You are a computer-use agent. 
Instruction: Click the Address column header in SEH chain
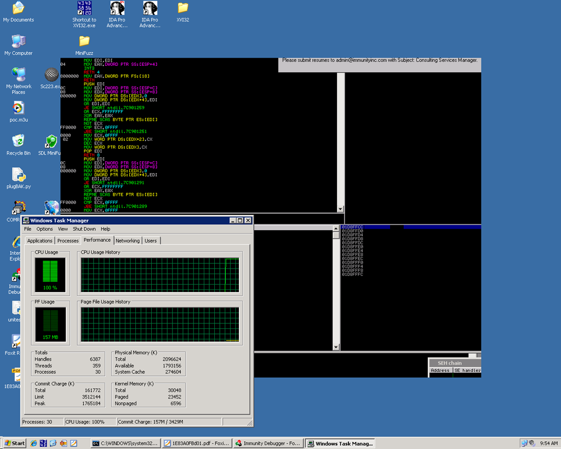pos(441,370)
